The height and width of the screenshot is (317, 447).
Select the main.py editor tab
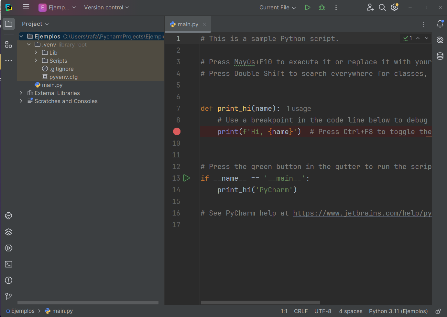pyautogui.click(x=188, y=24)
